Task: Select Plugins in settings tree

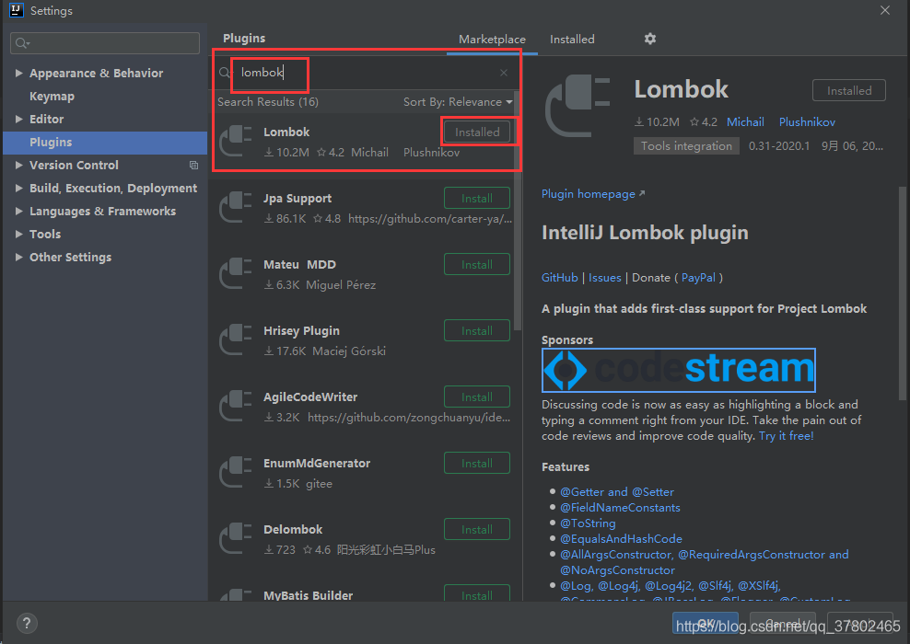Action: 104,143
